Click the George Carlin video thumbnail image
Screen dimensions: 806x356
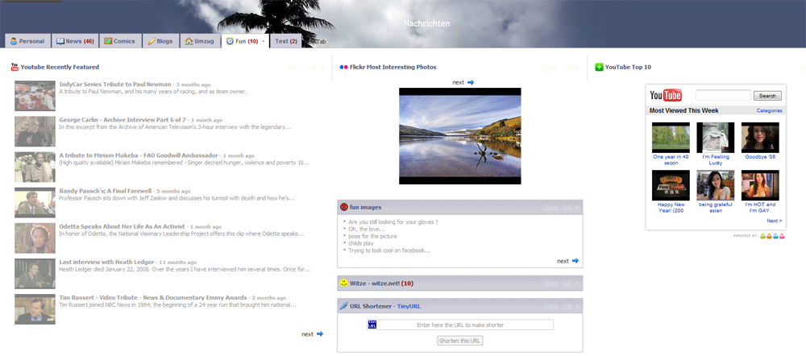coord(35,131)
